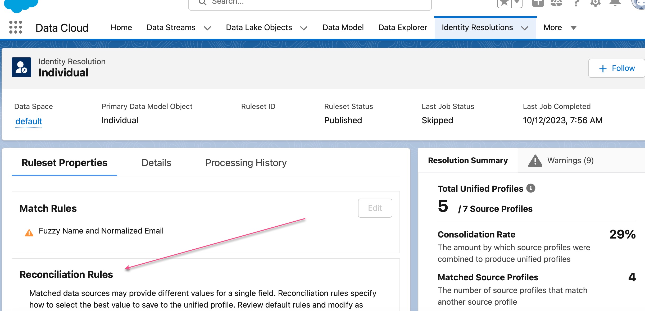Open the App Launcher dots icon
The image size is (645, 311).
tap(15, 27)
